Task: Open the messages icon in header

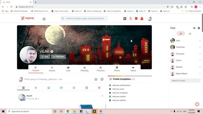Action: 136,19
